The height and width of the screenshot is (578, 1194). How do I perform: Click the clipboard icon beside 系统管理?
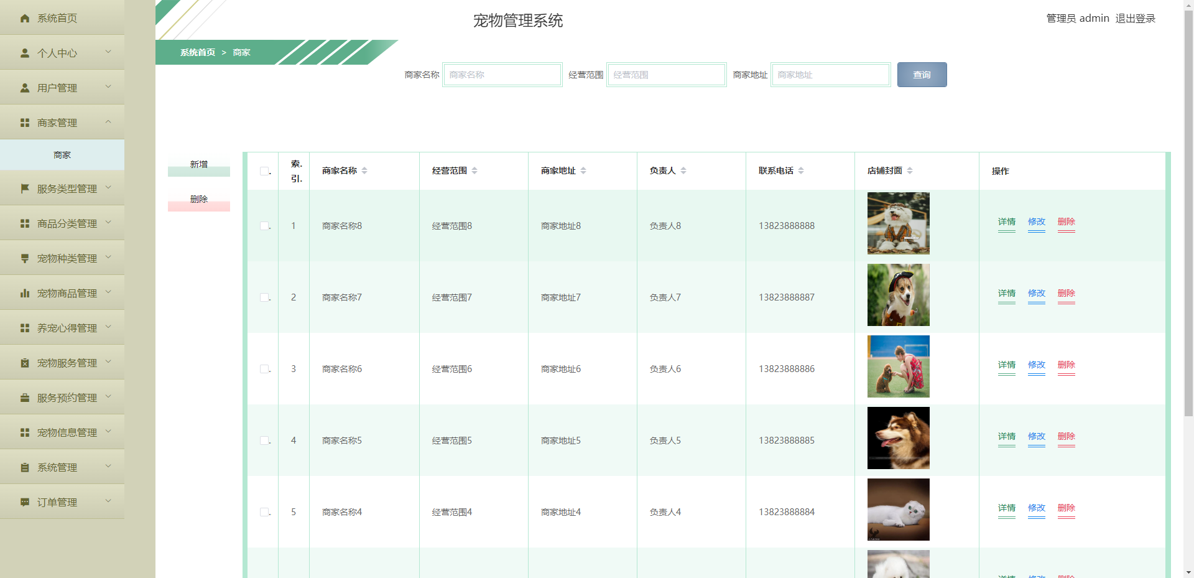click(25, 467)
